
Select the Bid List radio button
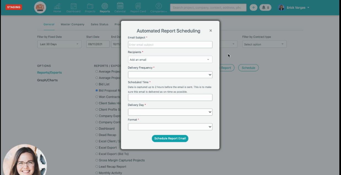pos(97,84)
